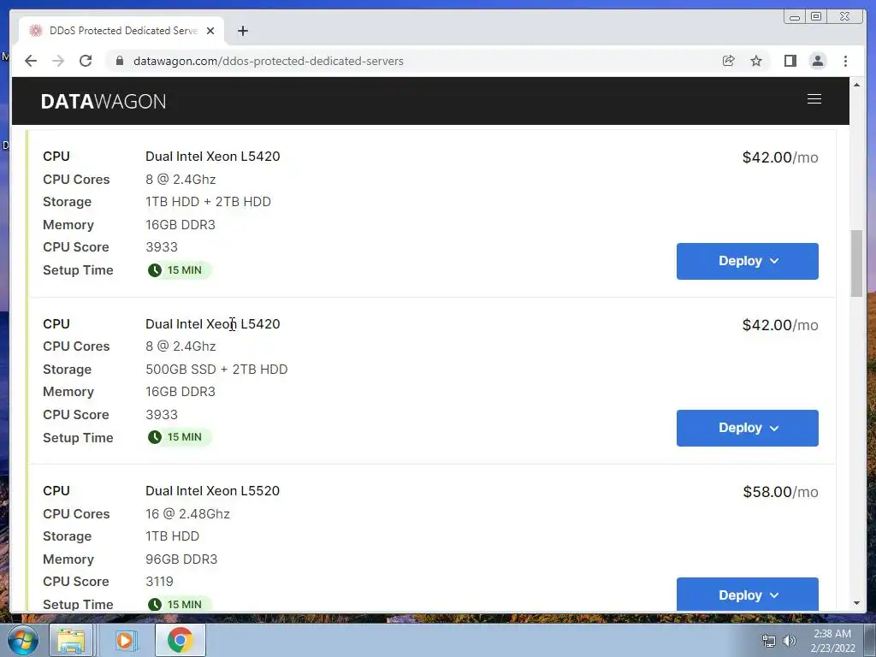This screenshot has width=876, height=657.
Task: Click the vertical scrollbar thumb
Action: [x=856, y=263]
